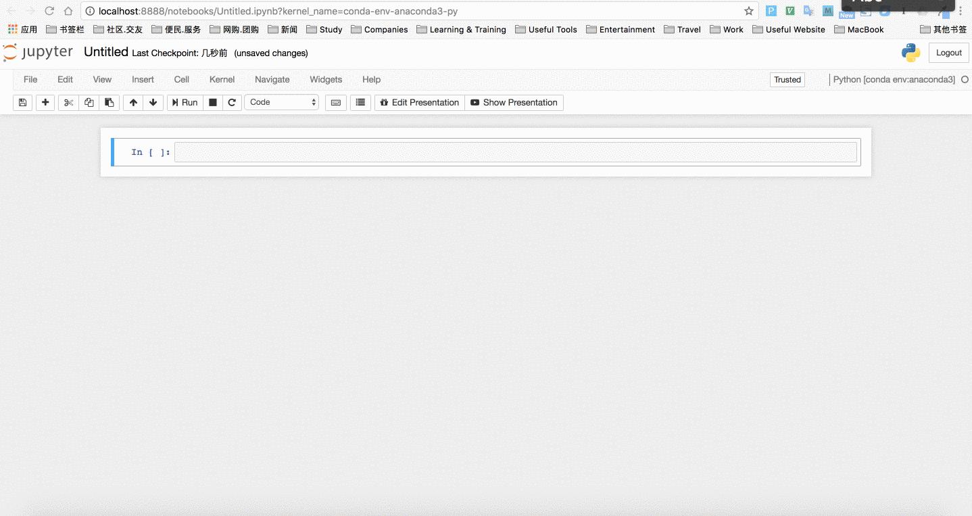Open the Study bookmarks folder

(324, 29)
